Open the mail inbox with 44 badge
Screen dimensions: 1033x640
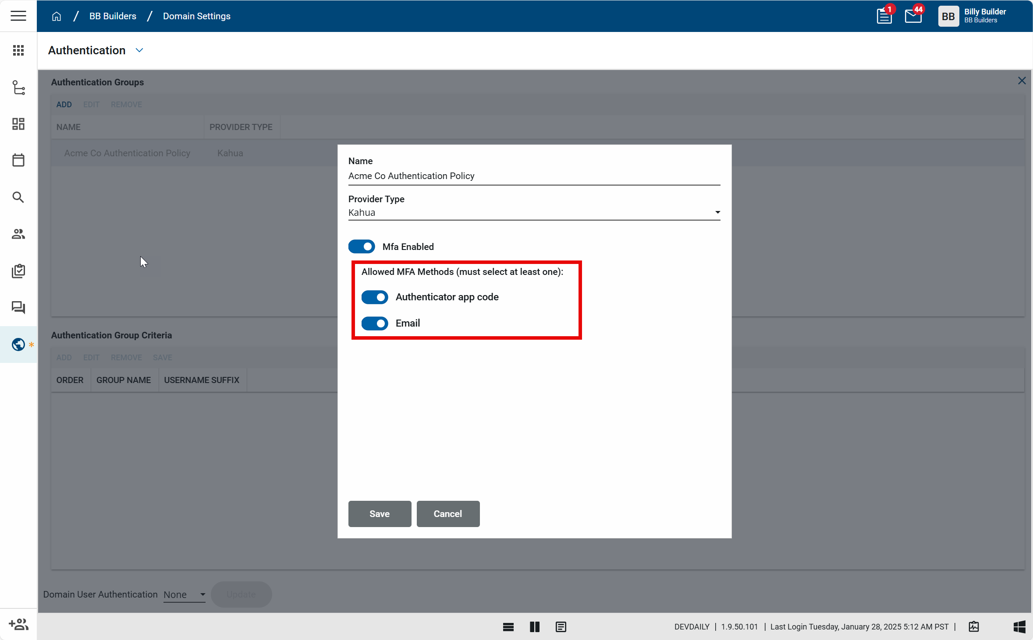pyautogui.click(x=913, y=16)
